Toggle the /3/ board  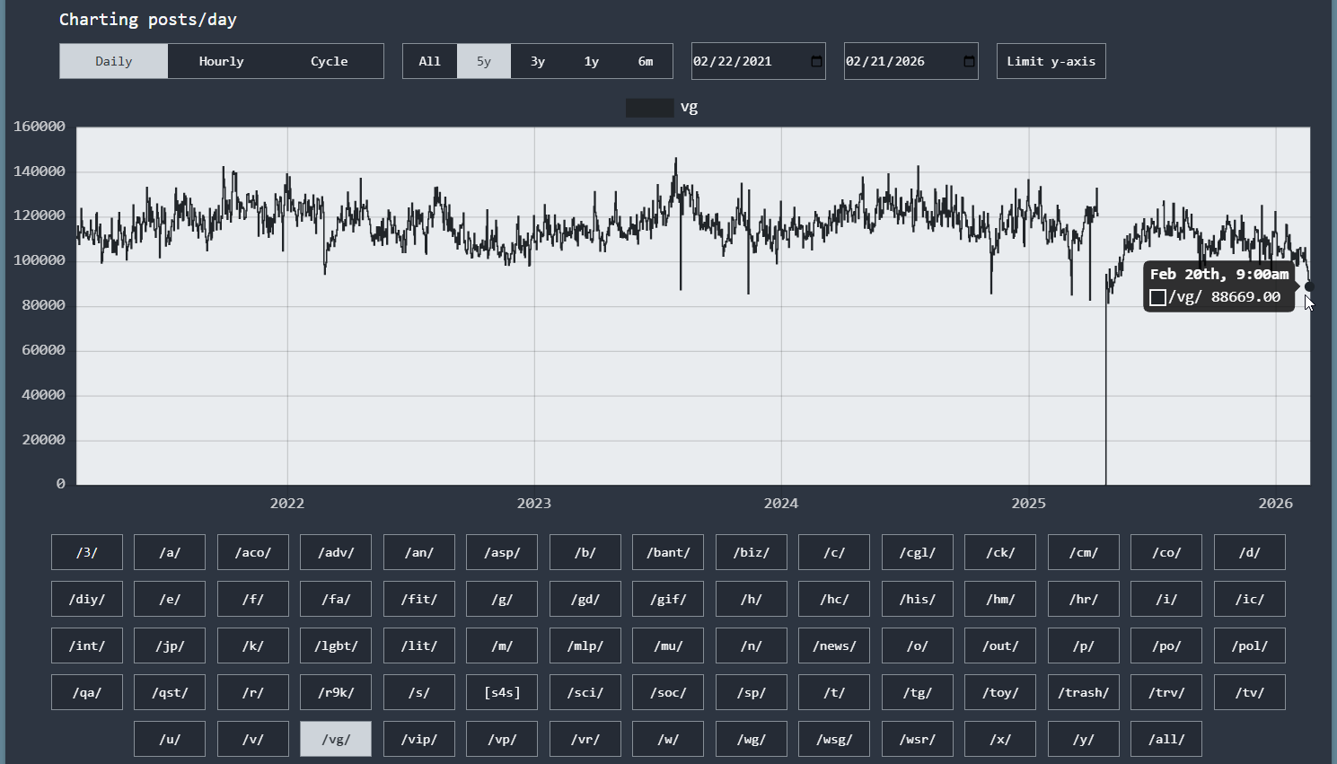tap(87, 552)
